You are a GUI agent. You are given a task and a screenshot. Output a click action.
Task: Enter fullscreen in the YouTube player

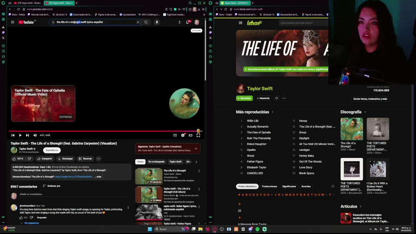click(198, 135)
